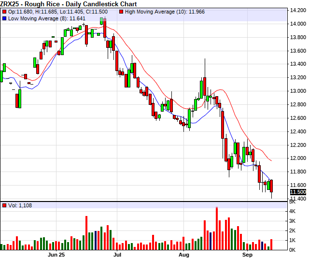Click the Cl:11.500 closing value in legend
The image size is (309, 259).
tap(102, 11)
